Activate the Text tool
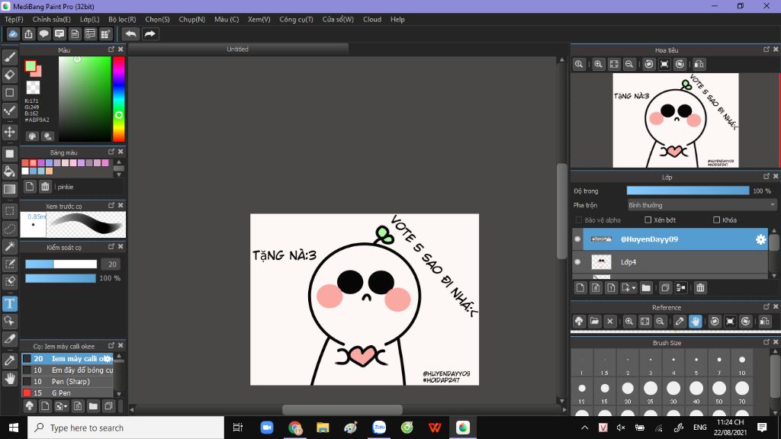 tap(10, 303)
